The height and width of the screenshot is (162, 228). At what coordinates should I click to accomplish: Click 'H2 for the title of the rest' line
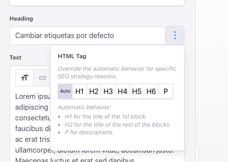coord(118,124)
